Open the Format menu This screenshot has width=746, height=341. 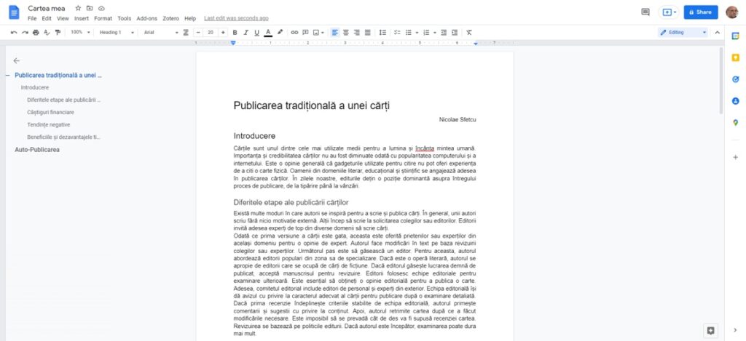[103, 18]
